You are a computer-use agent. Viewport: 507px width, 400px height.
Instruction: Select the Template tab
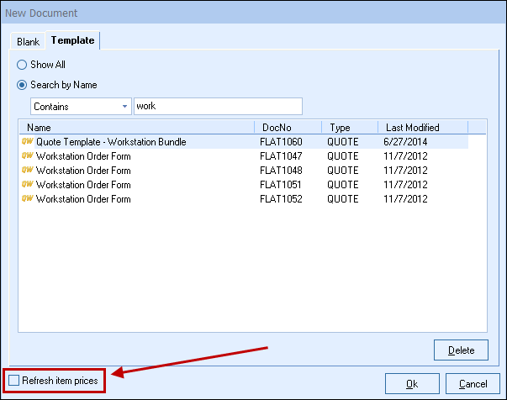tap(72, 40)
